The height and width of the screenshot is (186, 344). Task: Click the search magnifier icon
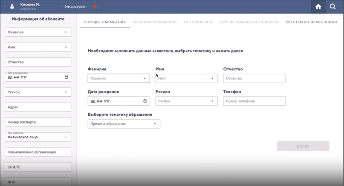click(x=332, y=7)
